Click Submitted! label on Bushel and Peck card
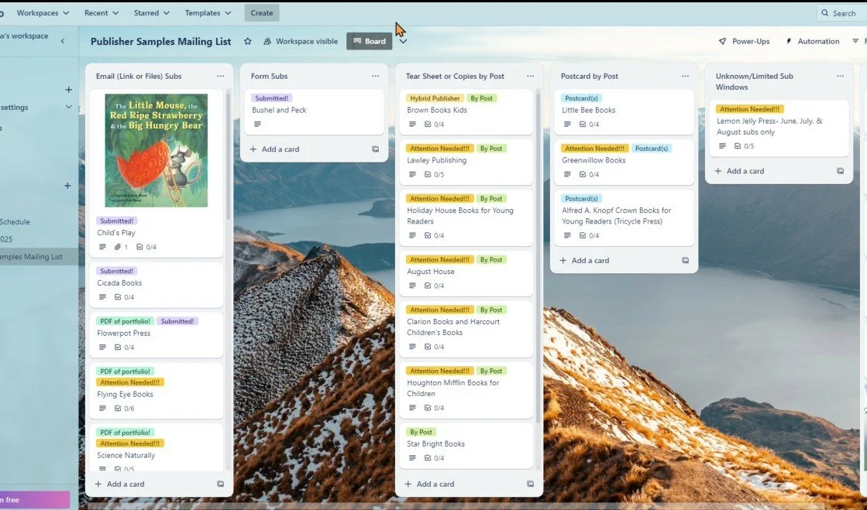This screenshot has height=510, width=867. (271, 98)
